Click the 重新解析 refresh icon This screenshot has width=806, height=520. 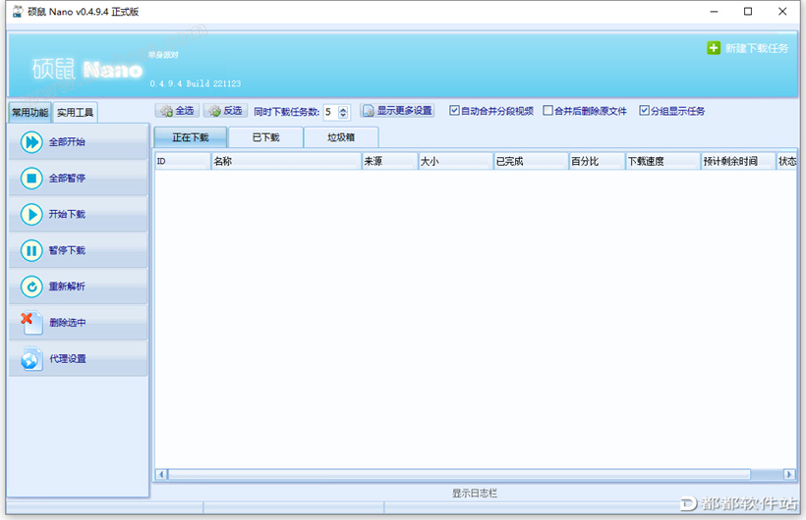coord(31,286)
